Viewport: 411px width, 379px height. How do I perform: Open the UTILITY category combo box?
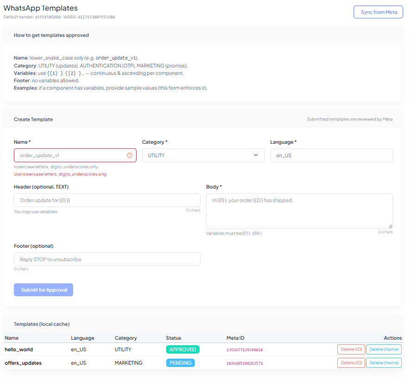199,155
